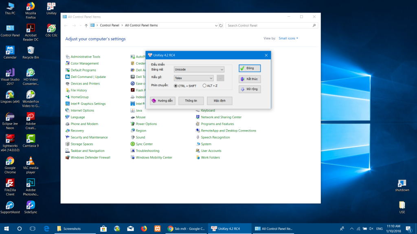This screenshot has height=234, width=417.
Task: Click the Kết thúc button
Action: (250, 79)
